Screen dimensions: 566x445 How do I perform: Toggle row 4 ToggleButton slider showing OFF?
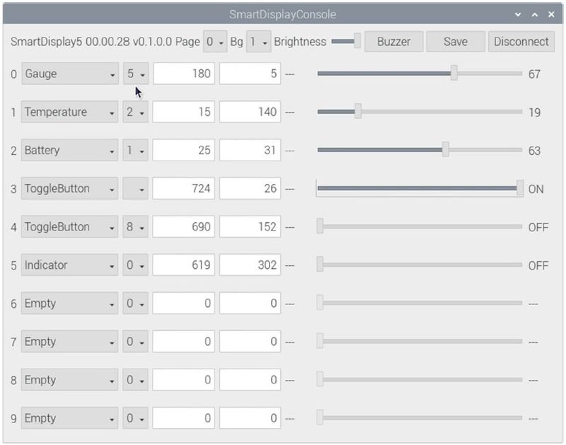[x=320, y=227]
